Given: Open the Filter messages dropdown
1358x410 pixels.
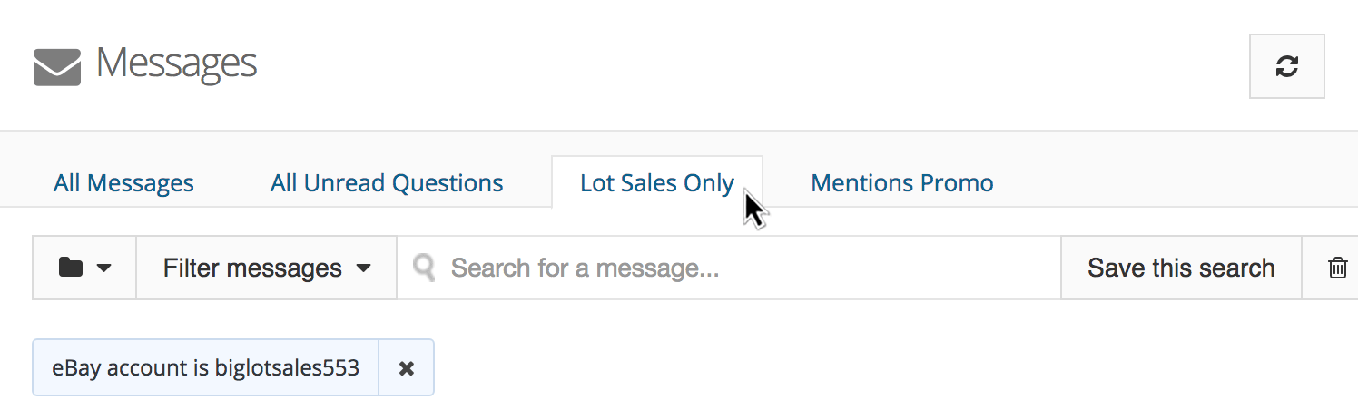Looking at the screenshot, I should coord(266,268).
